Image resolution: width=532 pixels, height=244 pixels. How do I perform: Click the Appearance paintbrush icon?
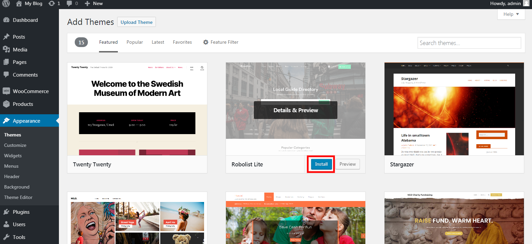6,121
